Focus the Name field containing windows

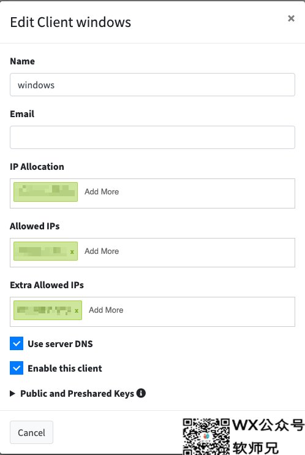[152, 85]
